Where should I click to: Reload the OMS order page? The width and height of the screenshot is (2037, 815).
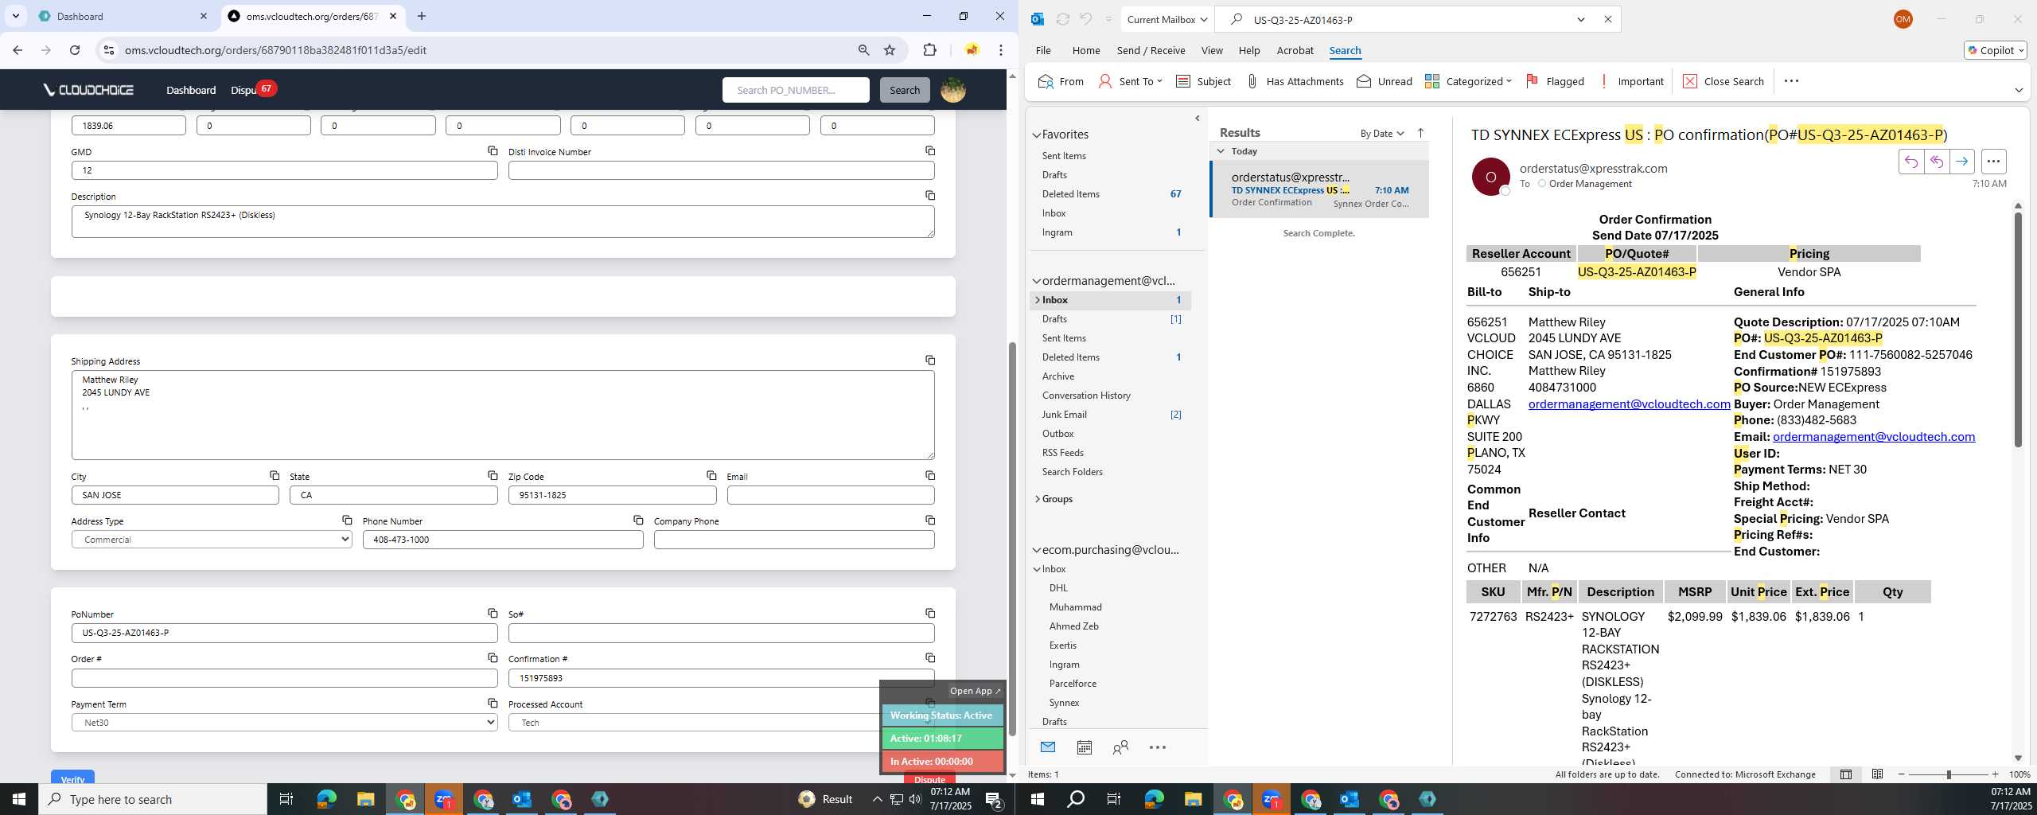tap(75, 50)
